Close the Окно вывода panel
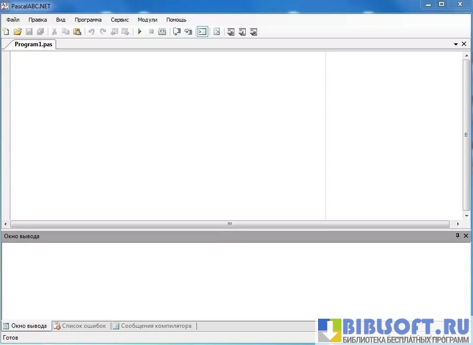 pyautogui.click(x=466, y=236)
